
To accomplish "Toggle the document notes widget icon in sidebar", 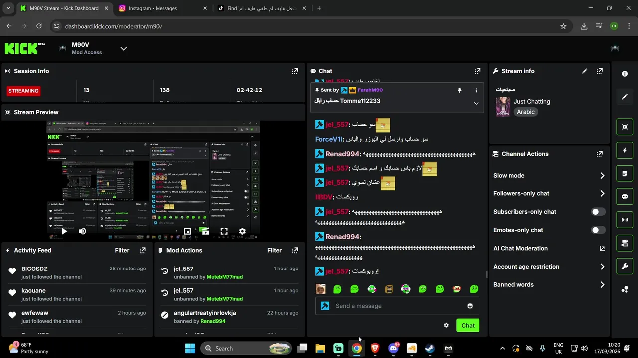I will coord(625,174).
